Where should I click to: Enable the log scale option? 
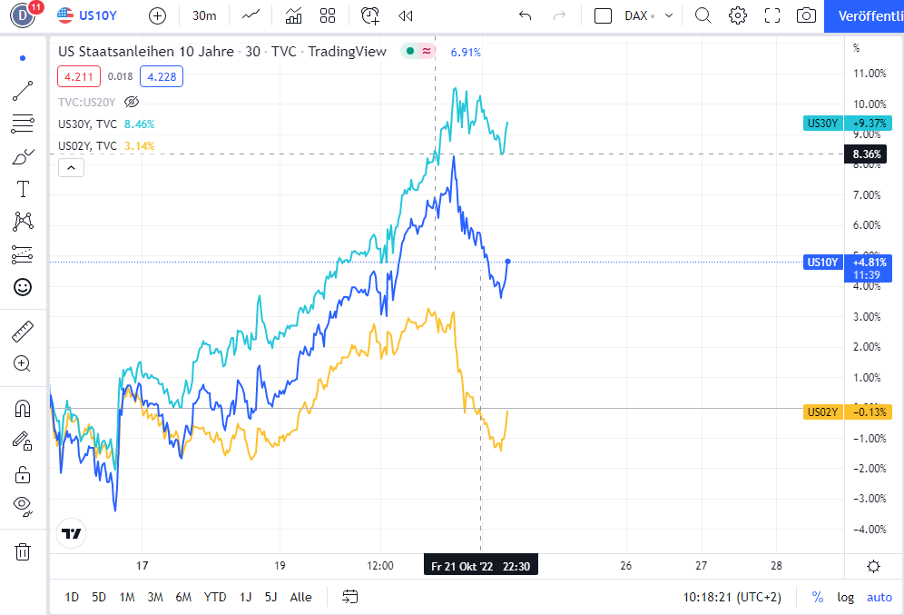click(845, 597)
